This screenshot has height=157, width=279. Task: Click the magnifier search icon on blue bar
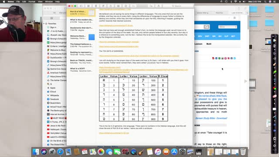pyautogui.click(x=206, y=27)
